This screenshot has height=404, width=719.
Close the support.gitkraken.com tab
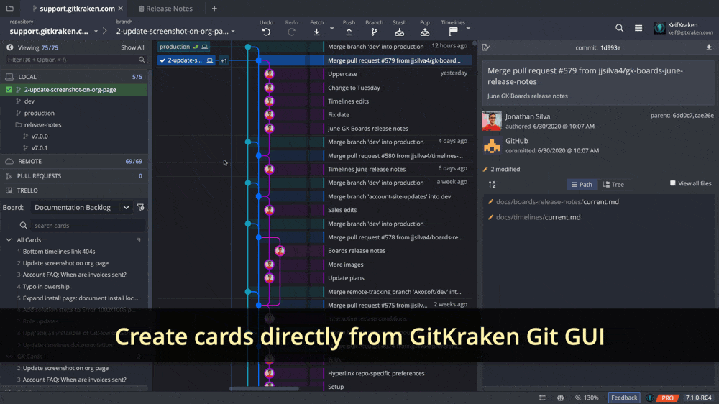point(120,8)
